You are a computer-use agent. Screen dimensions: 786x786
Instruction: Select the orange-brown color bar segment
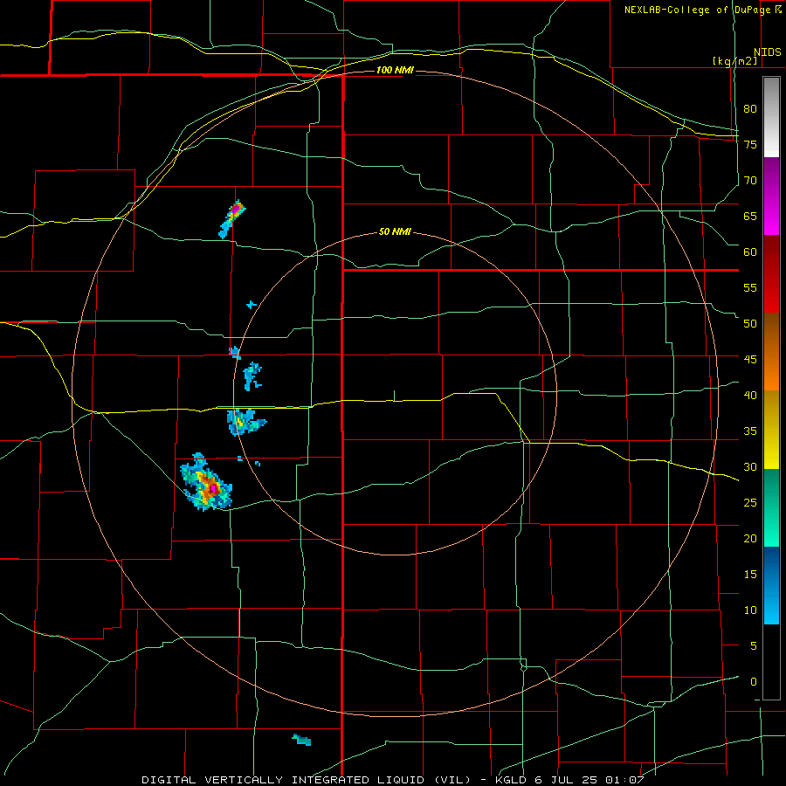click(x=771, y=351)
